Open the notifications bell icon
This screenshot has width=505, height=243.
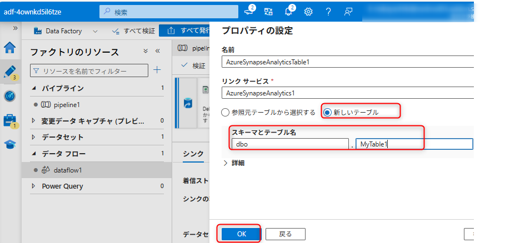(x=288, y=11)
